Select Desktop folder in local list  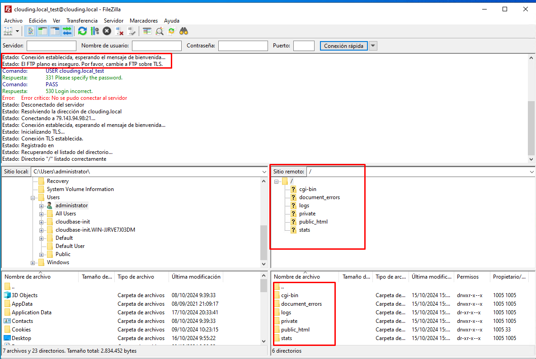21,338
